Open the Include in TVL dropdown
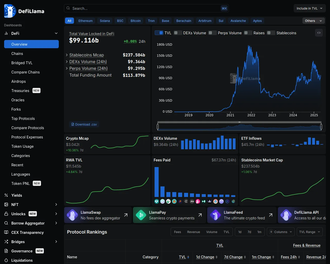The height and width of the screenshot is (264, 330). pyautogui.click(x=309, y=9)
